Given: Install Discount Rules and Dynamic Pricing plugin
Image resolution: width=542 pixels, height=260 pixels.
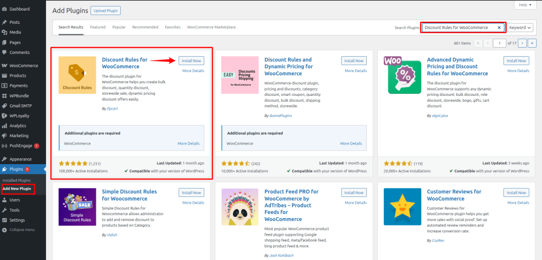Looking at the screenshot, I should tap(354, 60).
